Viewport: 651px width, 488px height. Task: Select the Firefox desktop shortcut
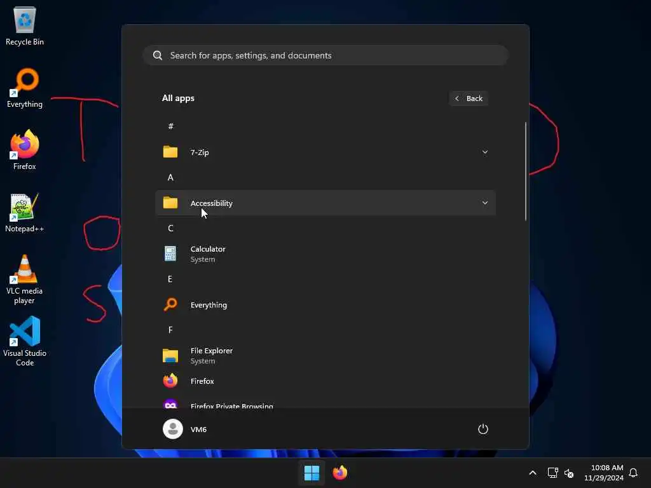pyautogui.click(x=25, y=150)
